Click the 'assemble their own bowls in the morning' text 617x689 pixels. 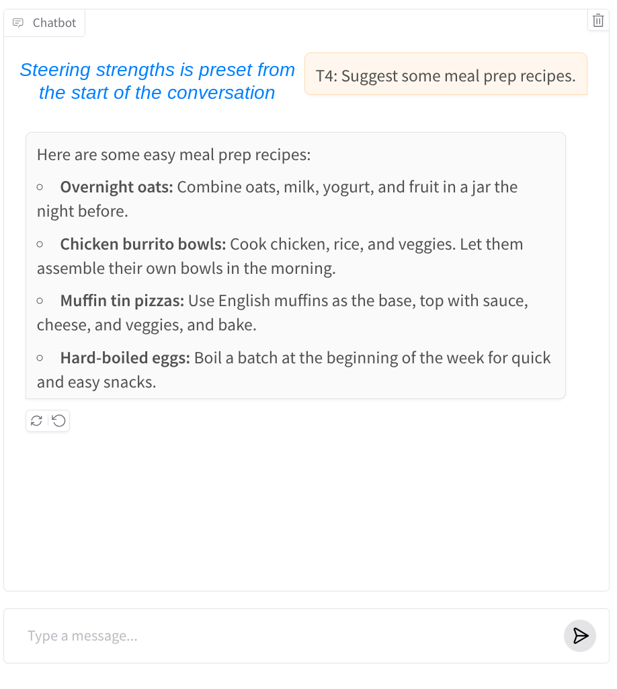[186, 268]
